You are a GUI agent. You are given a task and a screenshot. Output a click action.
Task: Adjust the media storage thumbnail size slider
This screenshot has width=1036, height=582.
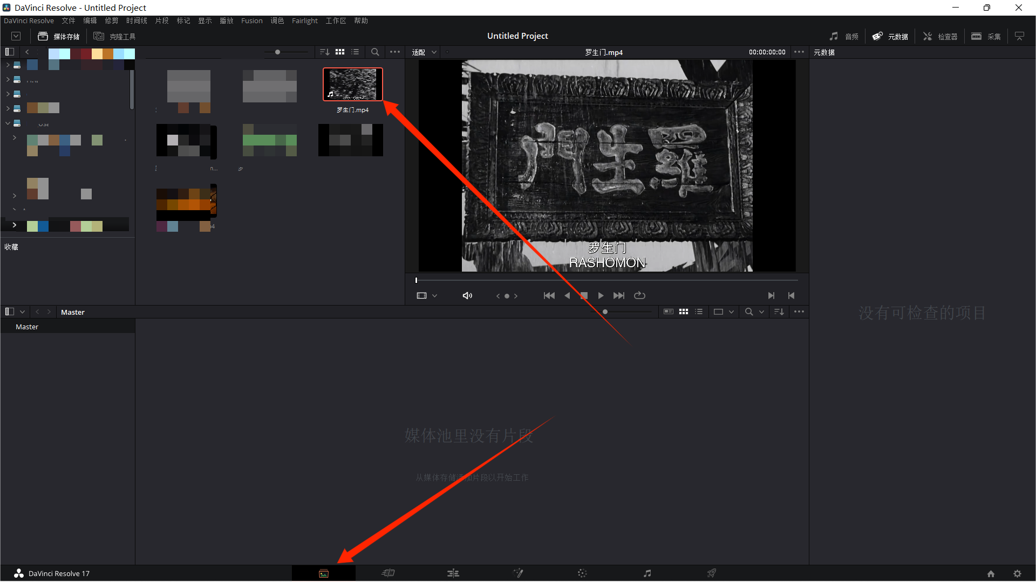coord(277,52)
